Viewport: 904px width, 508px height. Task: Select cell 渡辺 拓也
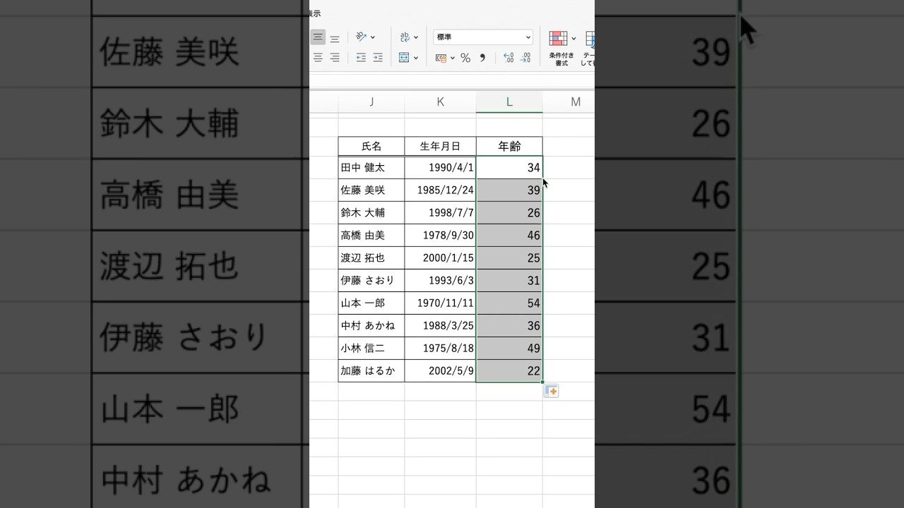tap(371, 258)
